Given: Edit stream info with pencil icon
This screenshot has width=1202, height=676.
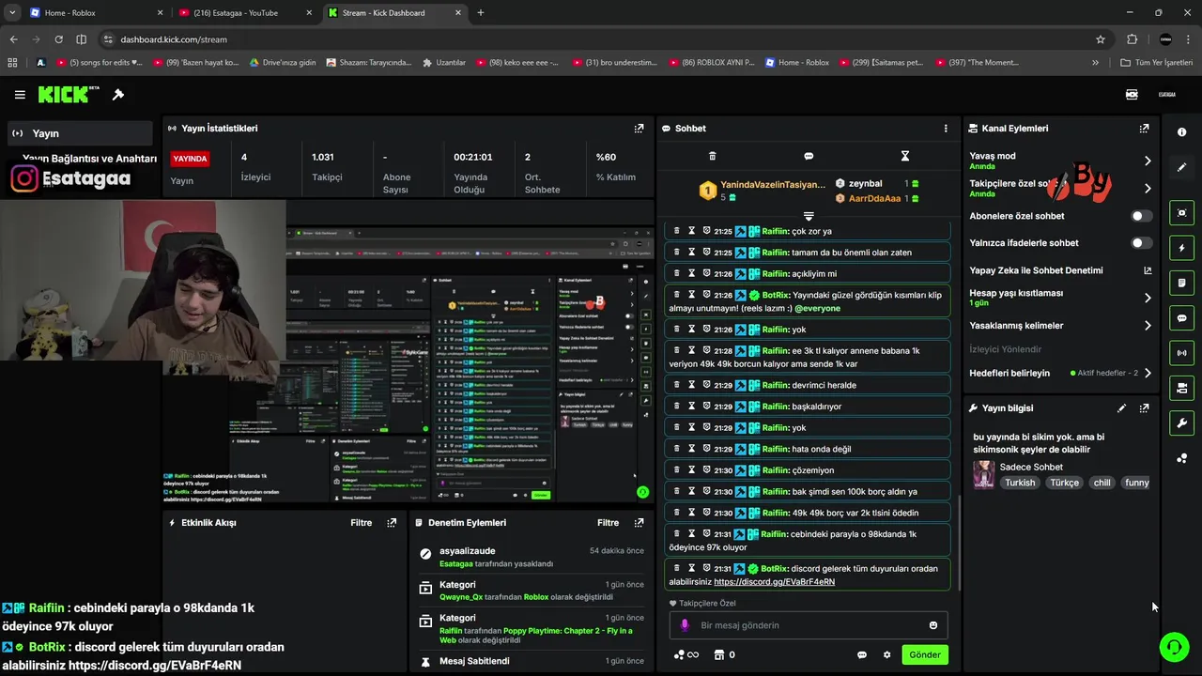Looking at the screenshot, I should click(1121, 408).
